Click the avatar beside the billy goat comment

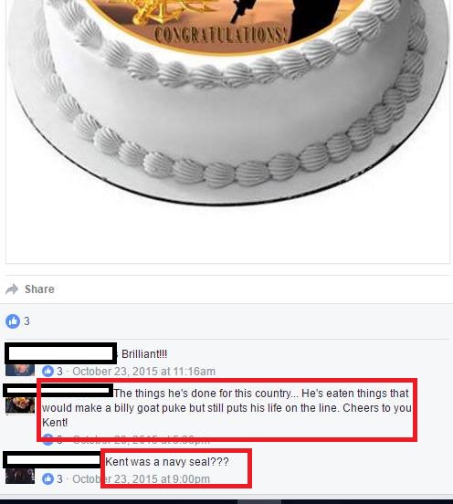point(20,405)
